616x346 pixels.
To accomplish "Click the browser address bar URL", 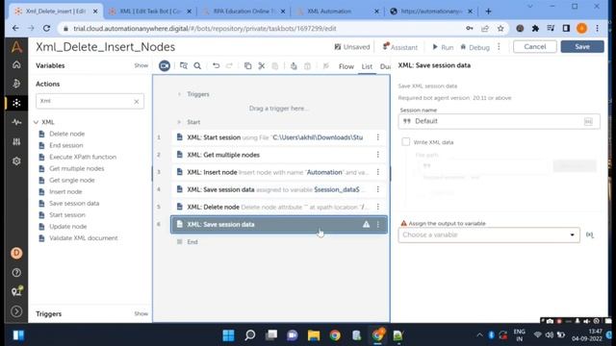I will tap(204, 28).
